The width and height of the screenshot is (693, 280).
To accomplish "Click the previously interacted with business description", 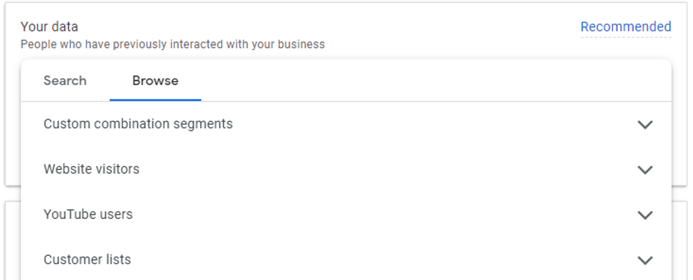I will (172, 44).
